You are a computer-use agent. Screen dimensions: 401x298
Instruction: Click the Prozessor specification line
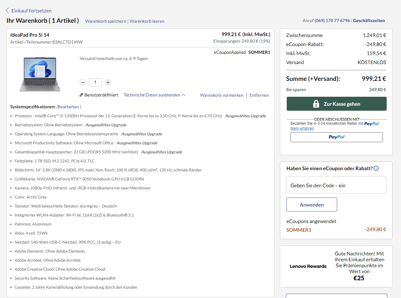140,116
